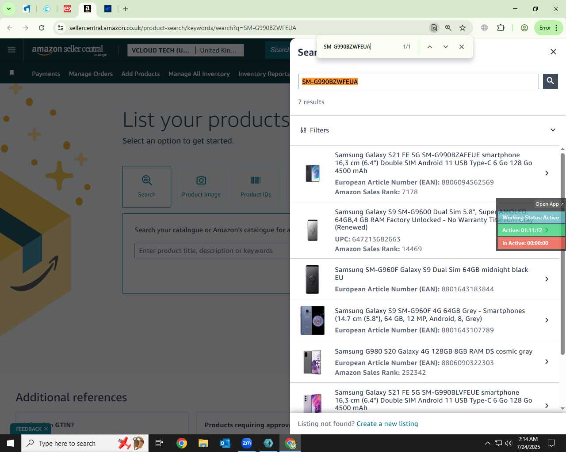566x452 pixels.
Task: Open a new browser tab
Action: pos(126,9)
